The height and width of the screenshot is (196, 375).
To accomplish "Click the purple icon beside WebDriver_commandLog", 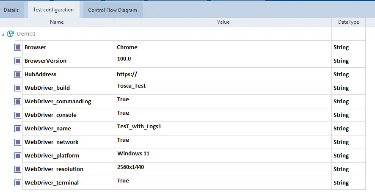I will point(18,102).
